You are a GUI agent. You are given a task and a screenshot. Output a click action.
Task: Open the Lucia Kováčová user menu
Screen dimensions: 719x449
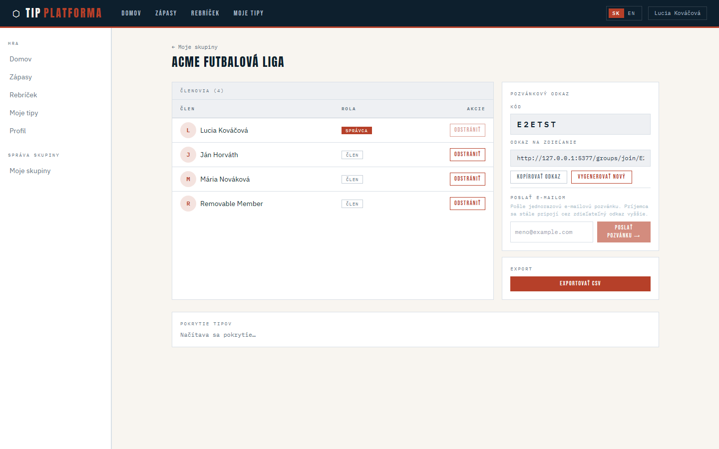tap(677, 13)
